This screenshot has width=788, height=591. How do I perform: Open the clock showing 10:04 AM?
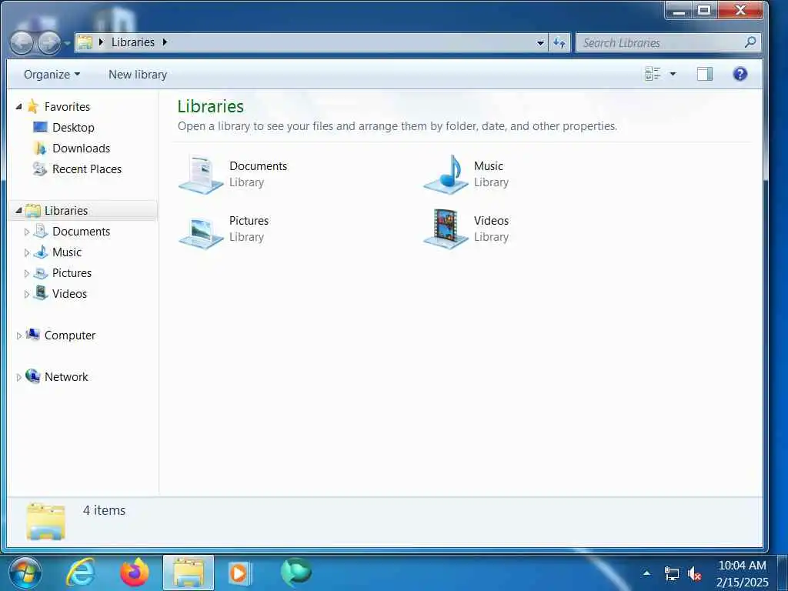[x=742, y=573]
